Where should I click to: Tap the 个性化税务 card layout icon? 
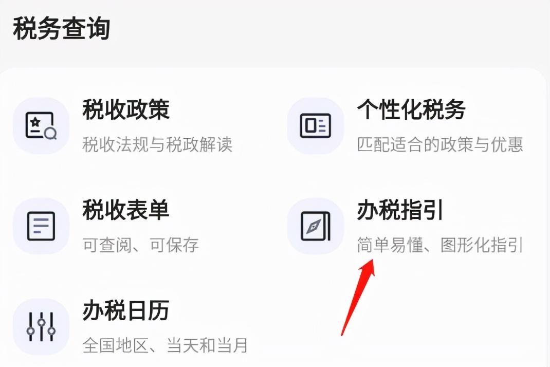(x=315, y=125)
